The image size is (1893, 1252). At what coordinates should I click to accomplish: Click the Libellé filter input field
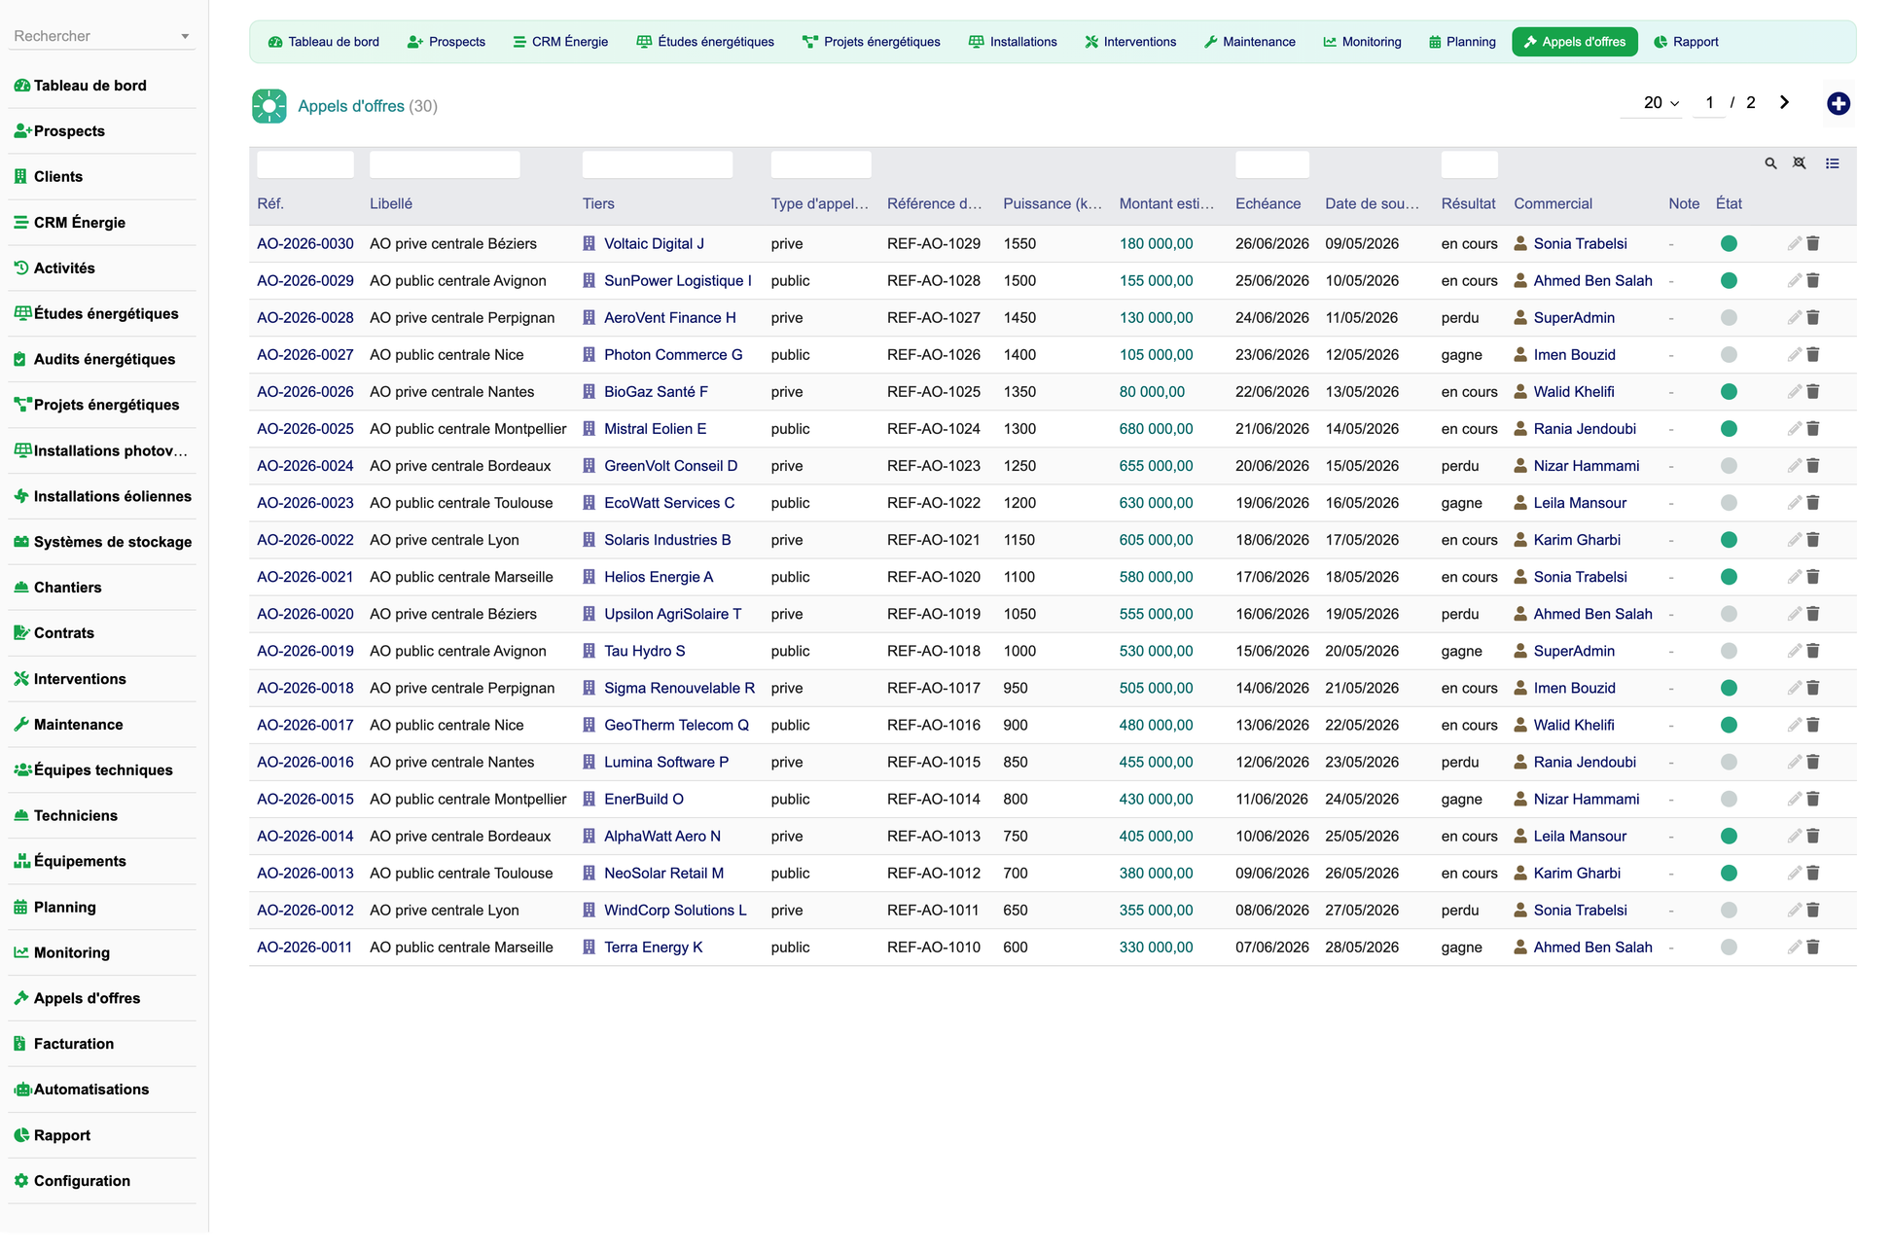click(445, 164)
